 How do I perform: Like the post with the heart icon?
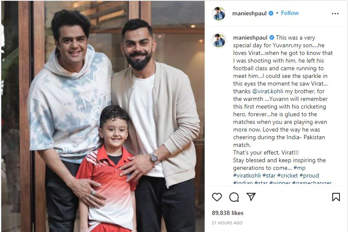217,197
